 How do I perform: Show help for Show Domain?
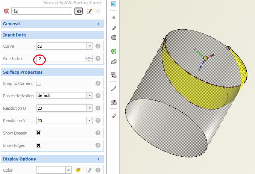pos(98,133)
